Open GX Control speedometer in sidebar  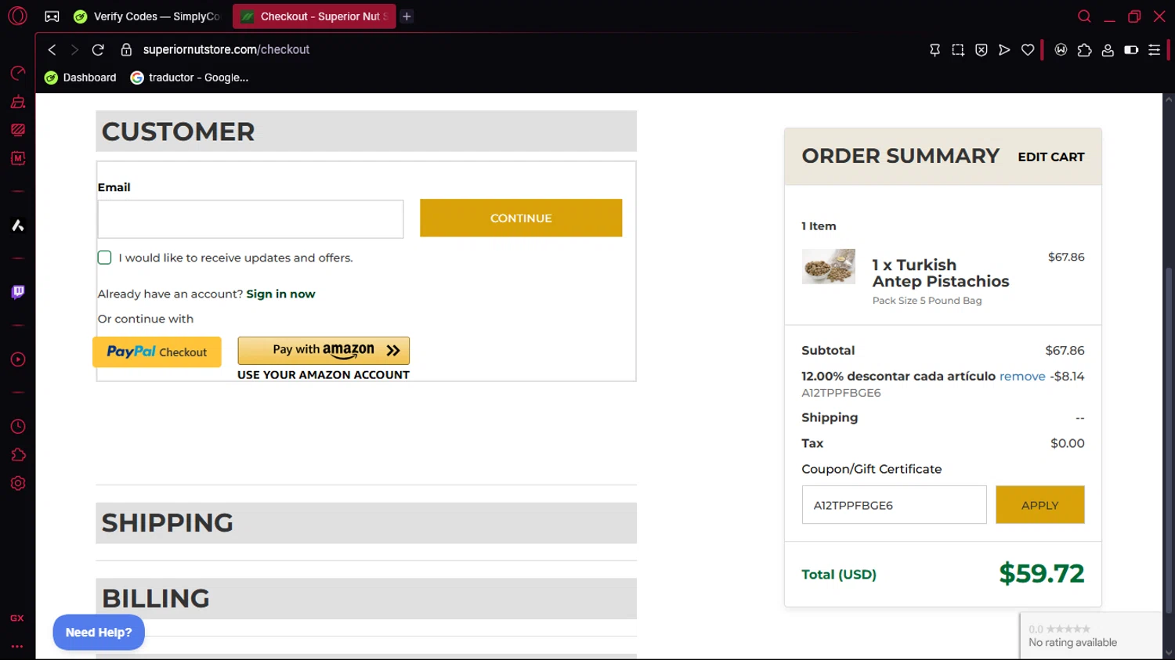(x=17, y=74)
